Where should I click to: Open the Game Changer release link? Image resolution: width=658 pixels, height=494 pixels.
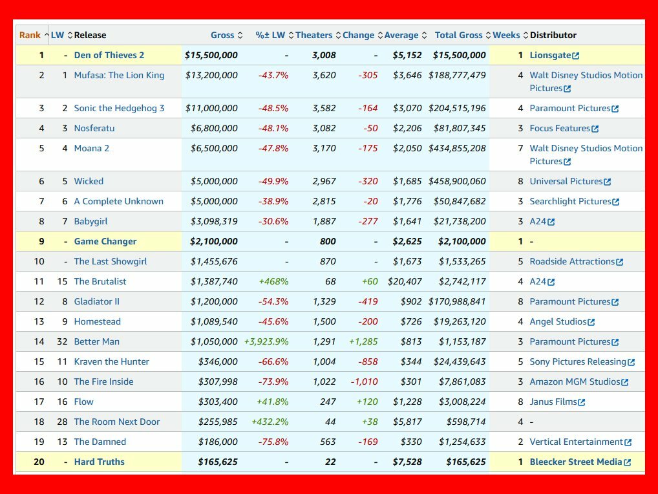(x=105, y=242)
